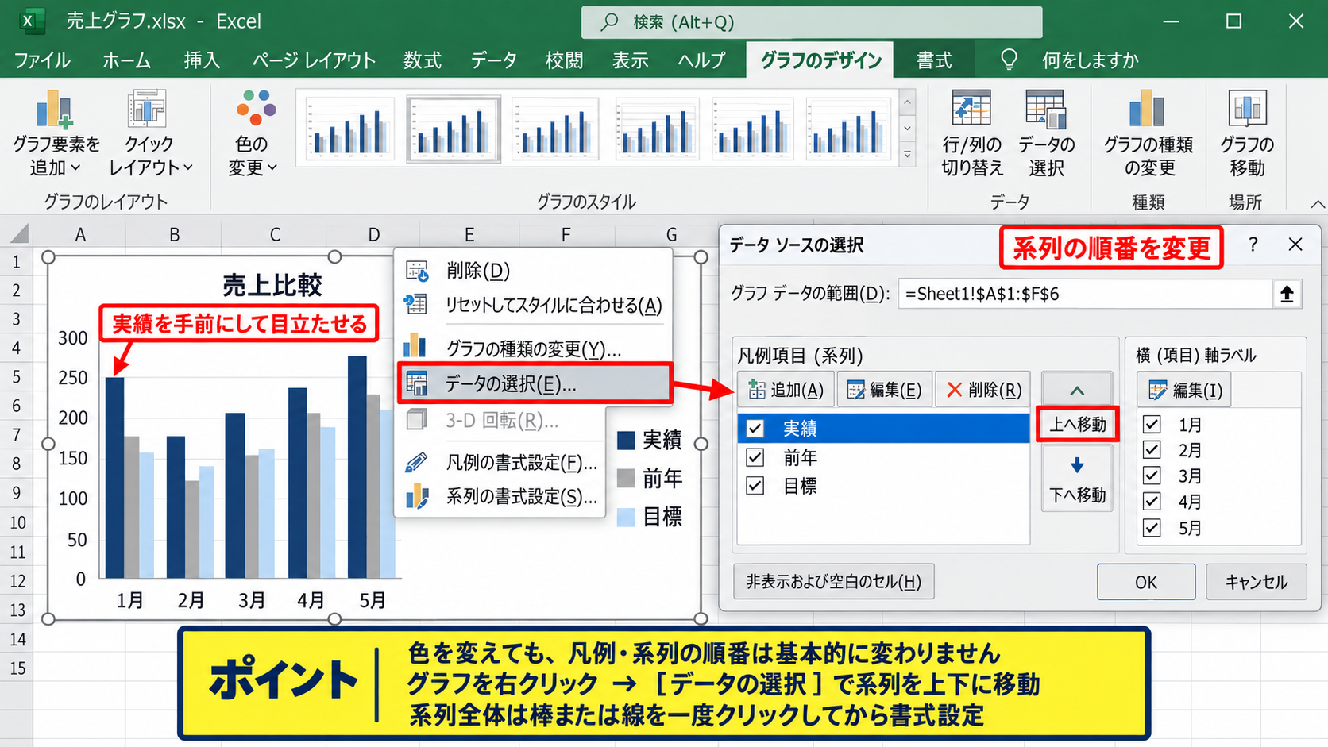The height and width of the screenshot is (747, 1328).
Task: Click the グラフ データの範囲 input field
Action: point(1086,294)
